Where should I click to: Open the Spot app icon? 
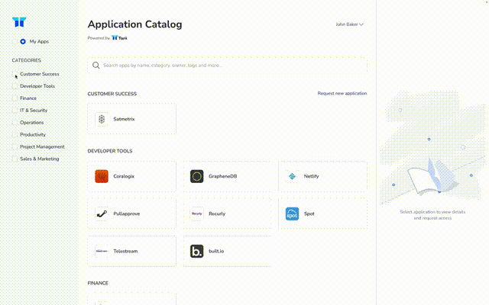292,213
